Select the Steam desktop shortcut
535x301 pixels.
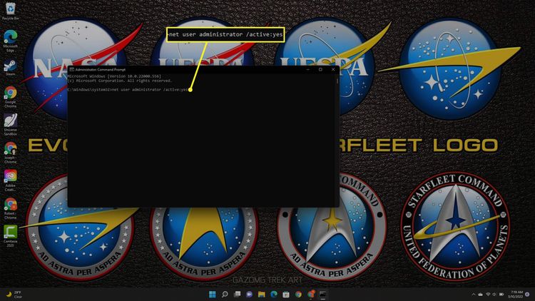tap(10, 68)
